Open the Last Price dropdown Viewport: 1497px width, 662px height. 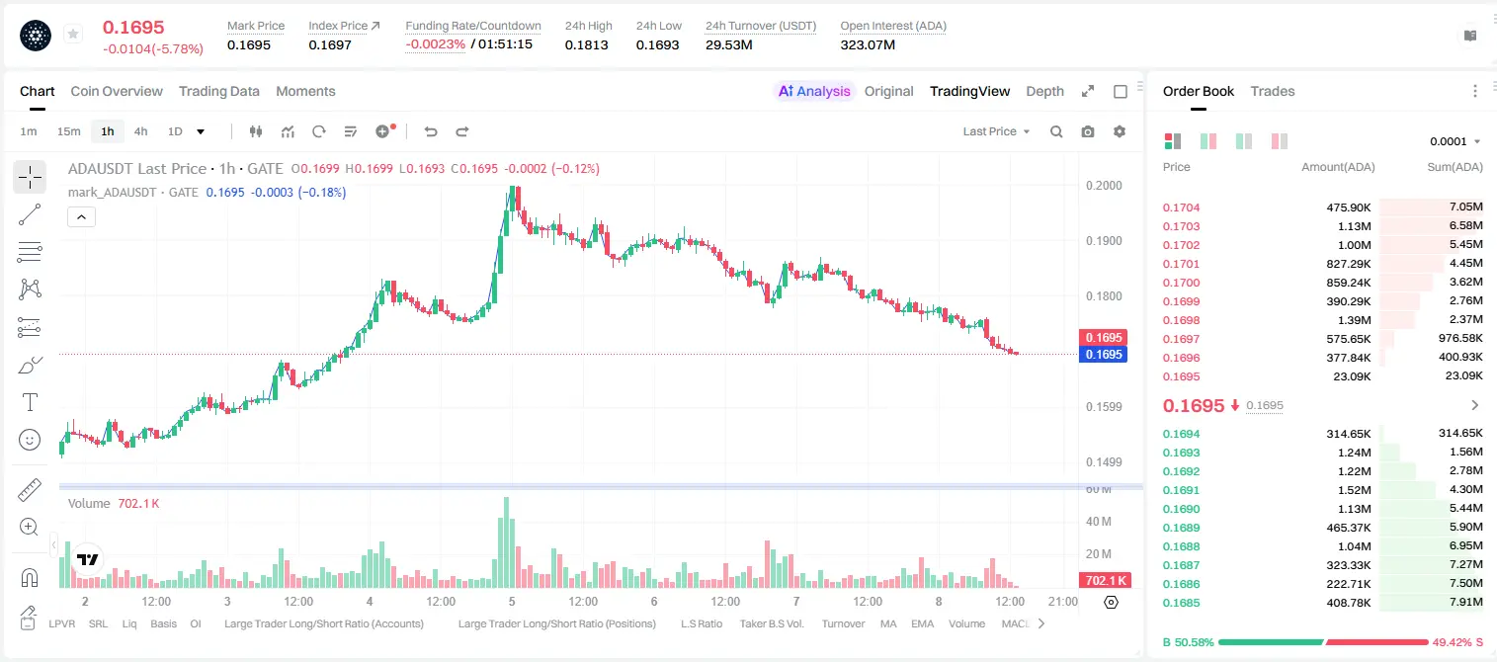coord(996,131)
